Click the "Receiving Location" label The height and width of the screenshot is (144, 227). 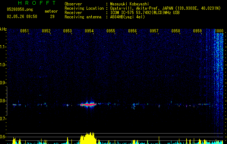[84, 8]
